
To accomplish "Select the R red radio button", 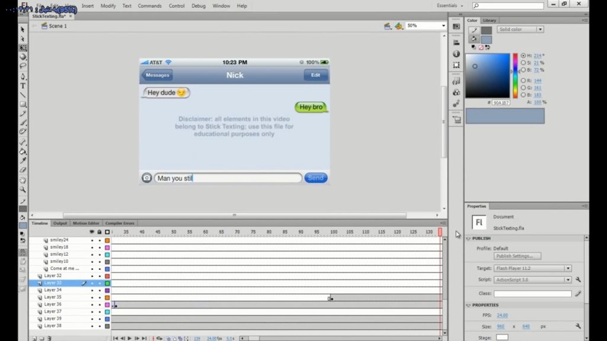I will pos(523,81).
